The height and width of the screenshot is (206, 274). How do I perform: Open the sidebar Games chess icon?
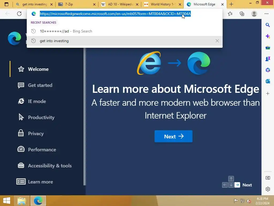pos(268,59)
